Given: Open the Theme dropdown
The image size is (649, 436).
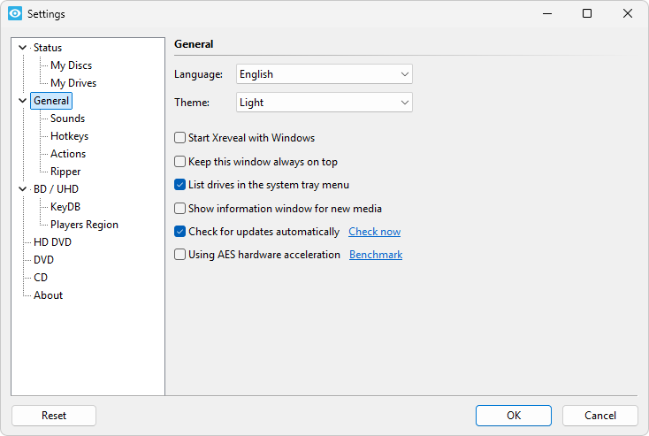Looking at the screenshot, I should [324, 103].
